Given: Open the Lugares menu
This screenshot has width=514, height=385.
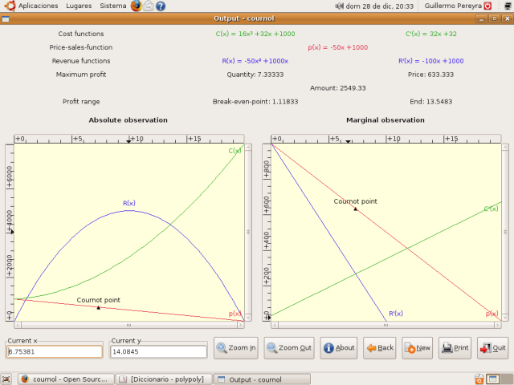Looking at the screenshot, I should (79, 6).
